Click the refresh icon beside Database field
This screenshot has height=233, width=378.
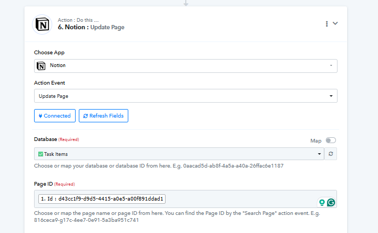[331, 154]
